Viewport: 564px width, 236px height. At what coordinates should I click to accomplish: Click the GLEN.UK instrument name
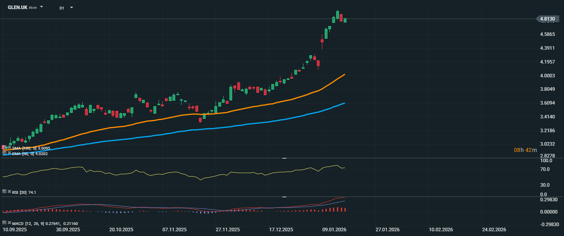tap(17, 7)
